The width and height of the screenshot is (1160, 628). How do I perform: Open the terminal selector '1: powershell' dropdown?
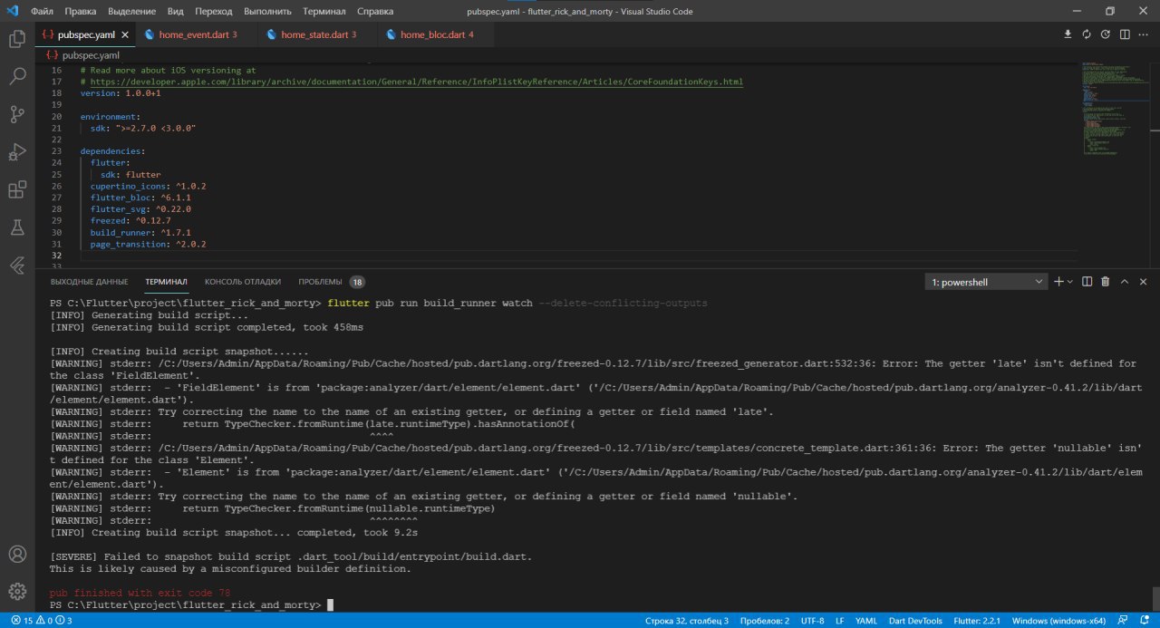click(x=986, y=282)
